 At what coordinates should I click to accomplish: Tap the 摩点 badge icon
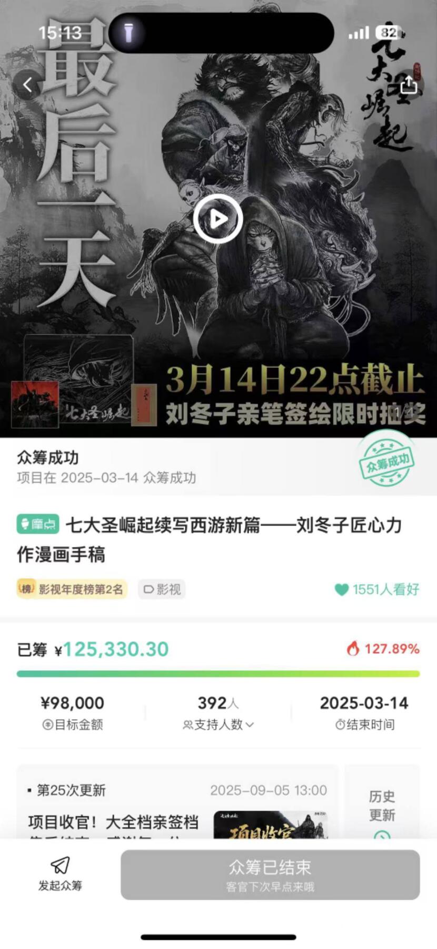pos(38,524)
